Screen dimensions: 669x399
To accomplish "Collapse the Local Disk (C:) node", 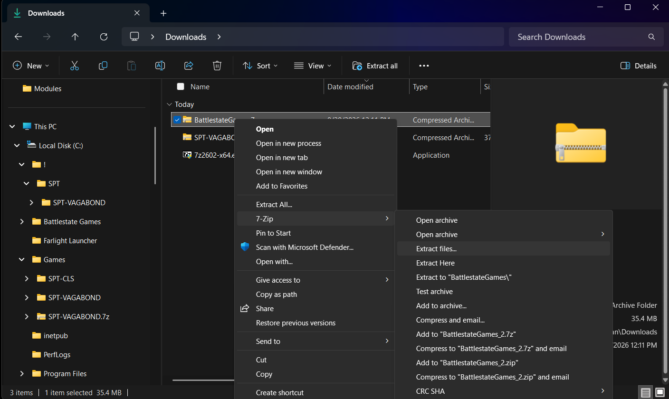I will (x=17, y=145).
